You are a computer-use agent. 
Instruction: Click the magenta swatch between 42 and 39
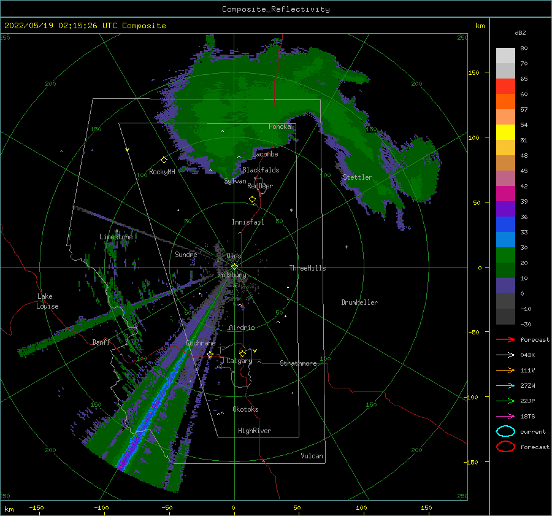[505, 194]
